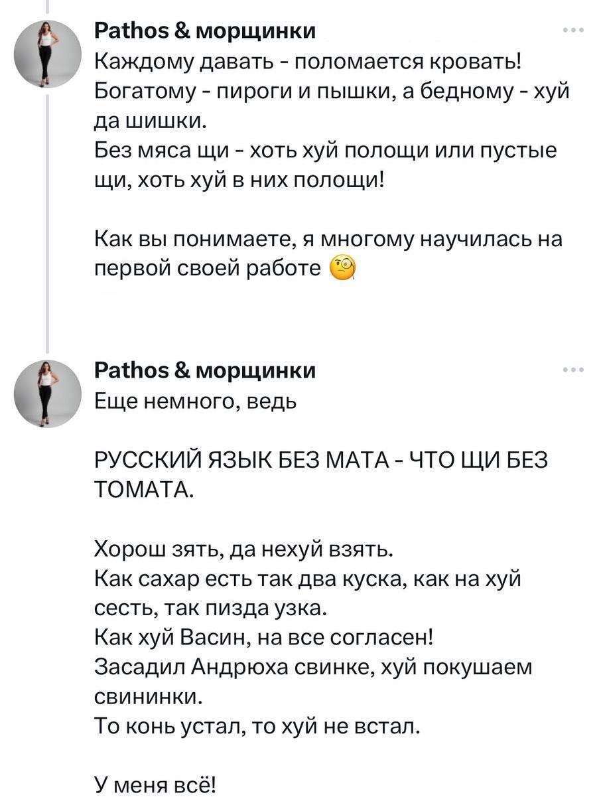This screenshot has height=805, width=601.
Task: Click the sentence "Как вы понимаете, я многому научилась"
Action: (x=328, y=239)
